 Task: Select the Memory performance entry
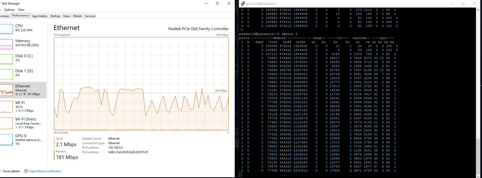point(23,44)
